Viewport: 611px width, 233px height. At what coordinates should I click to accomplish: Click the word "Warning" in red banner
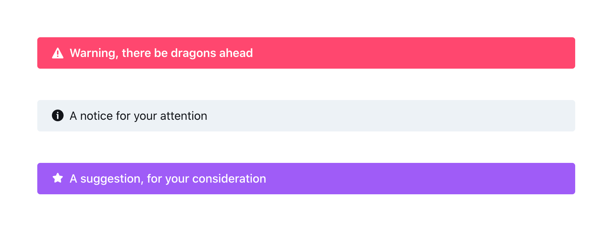point(94,54)
